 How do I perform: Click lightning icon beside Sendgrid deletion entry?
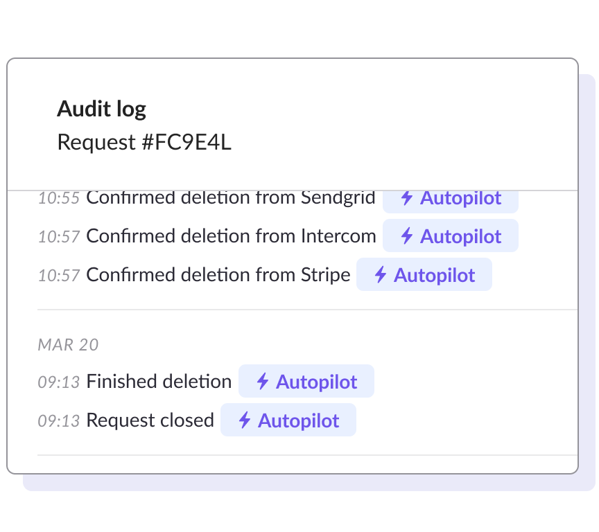[x=407, y=199]
